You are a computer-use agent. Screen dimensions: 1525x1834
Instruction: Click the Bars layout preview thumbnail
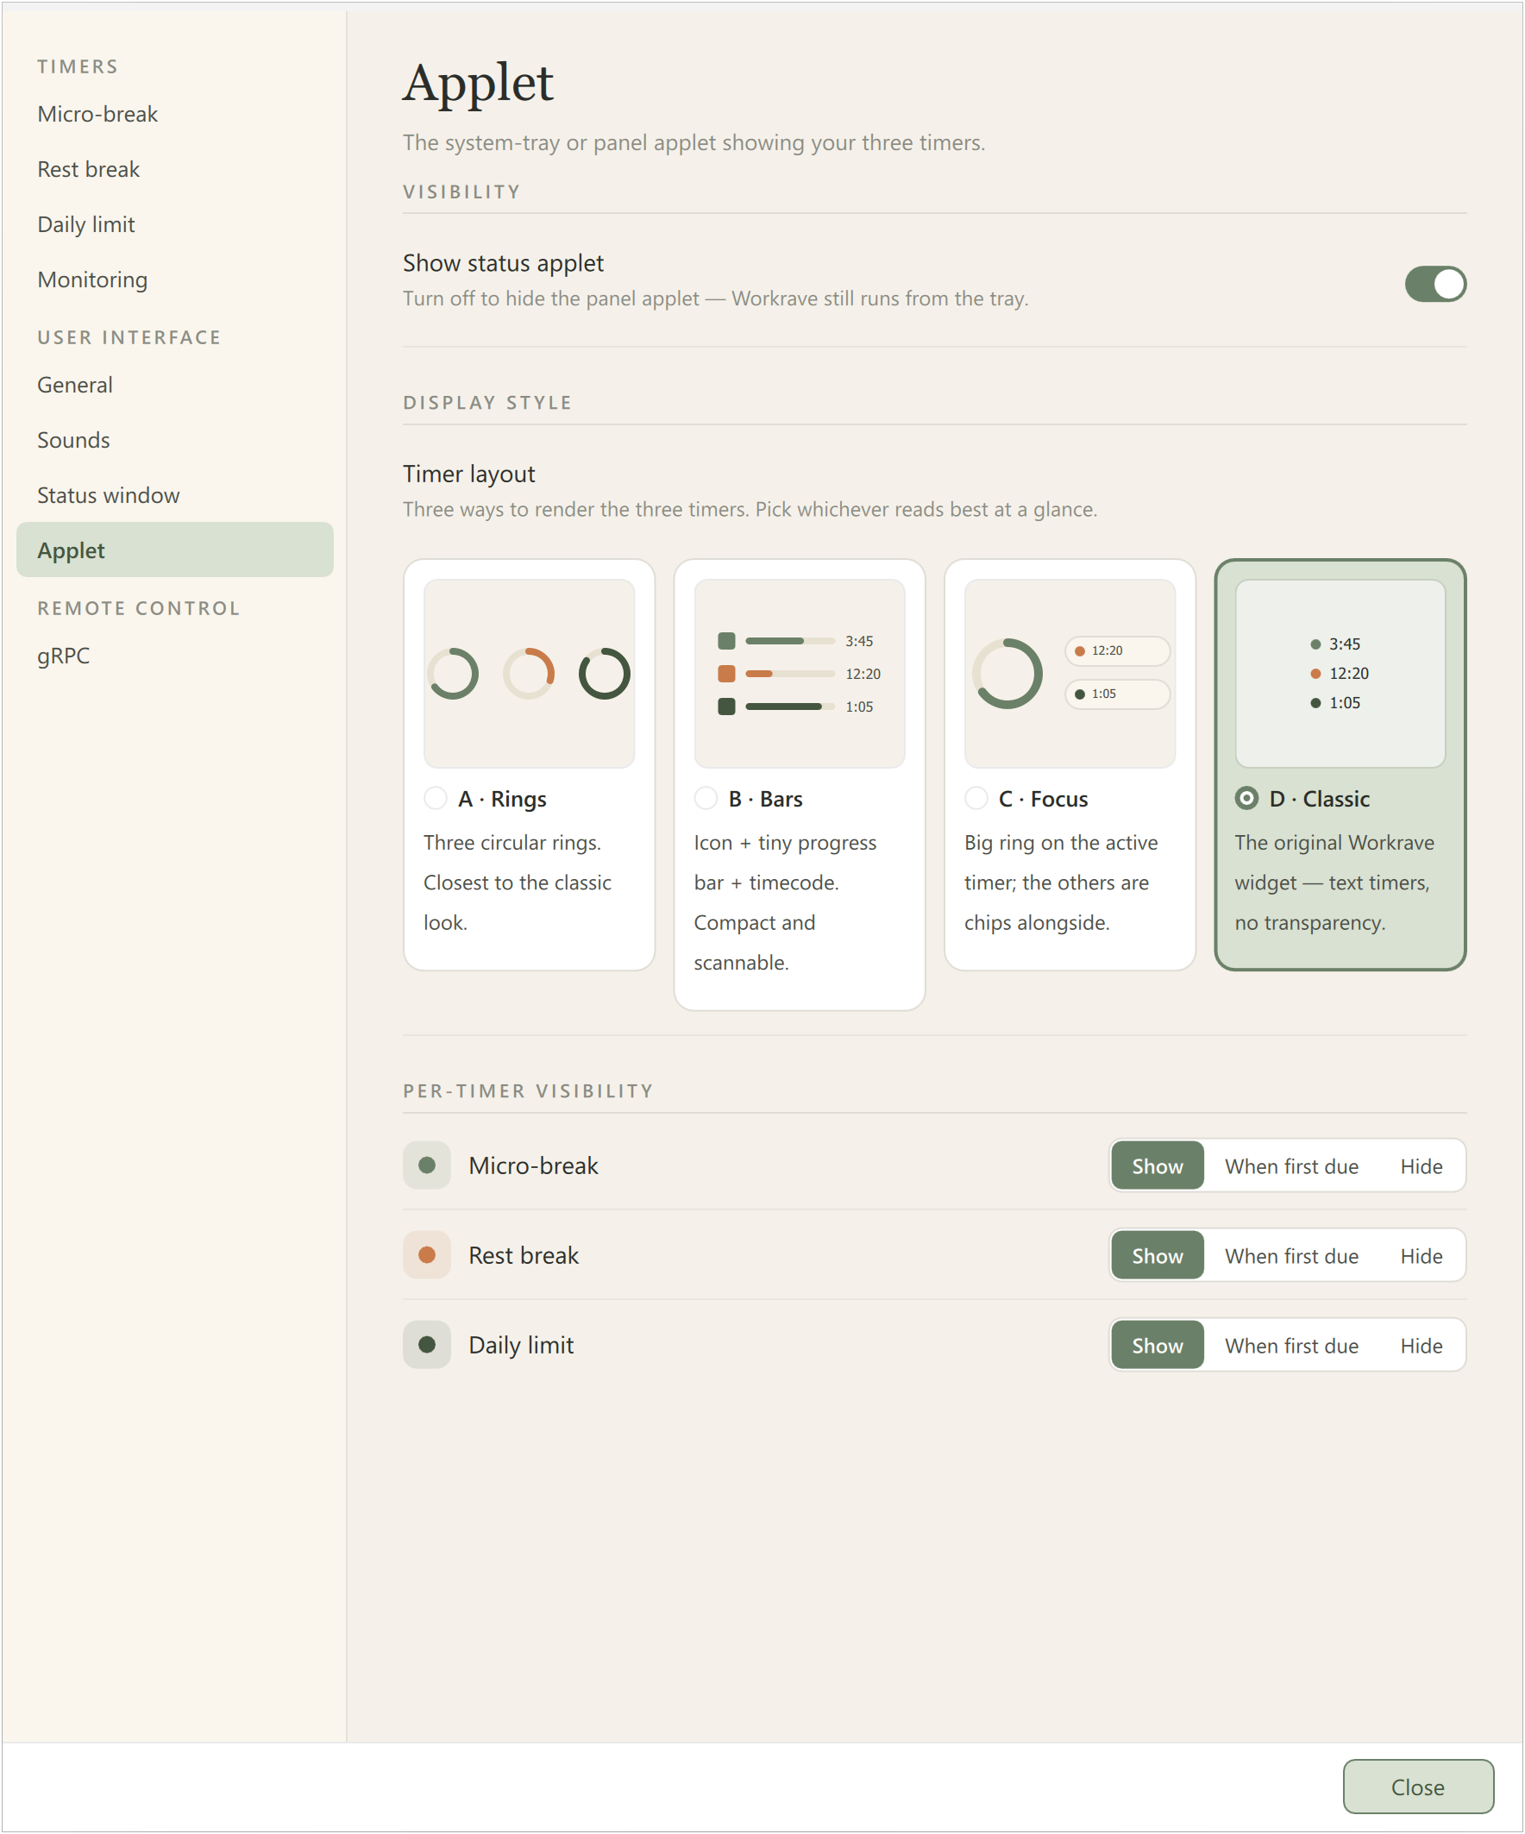click(800, 674)
